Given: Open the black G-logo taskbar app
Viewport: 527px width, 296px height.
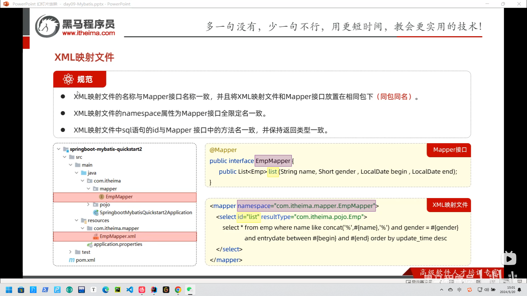Looking at the screenshot, I should pyautogui.click(x=166, y=290).
